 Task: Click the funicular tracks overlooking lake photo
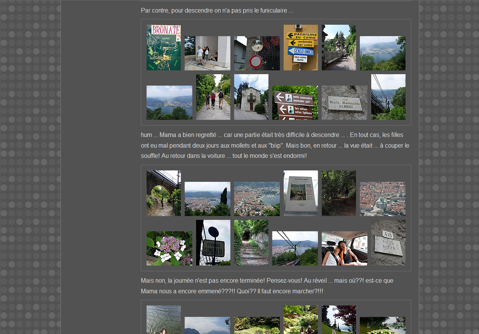(x=295, y=248)
